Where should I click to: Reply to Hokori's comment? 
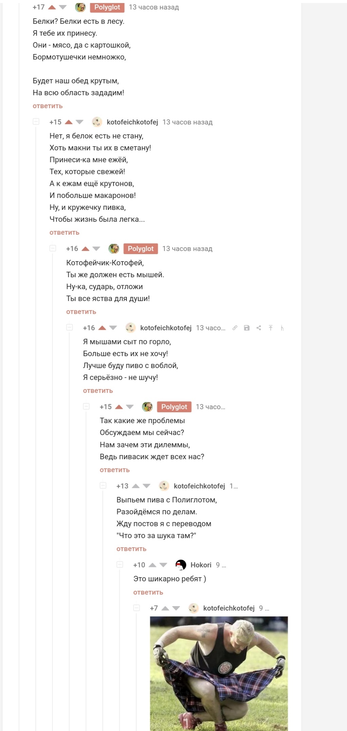[148, 593]
